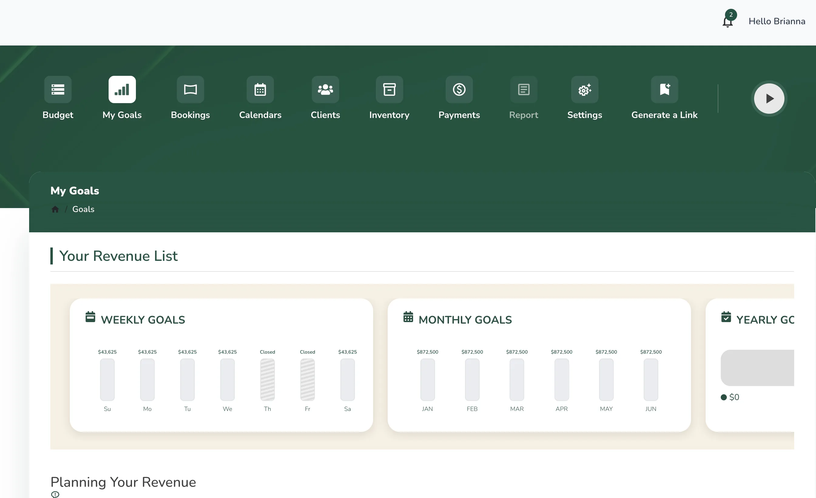Click the home icon in breadcrumb
This screenshot has height=498, width=816.
[x=55, y=209]
